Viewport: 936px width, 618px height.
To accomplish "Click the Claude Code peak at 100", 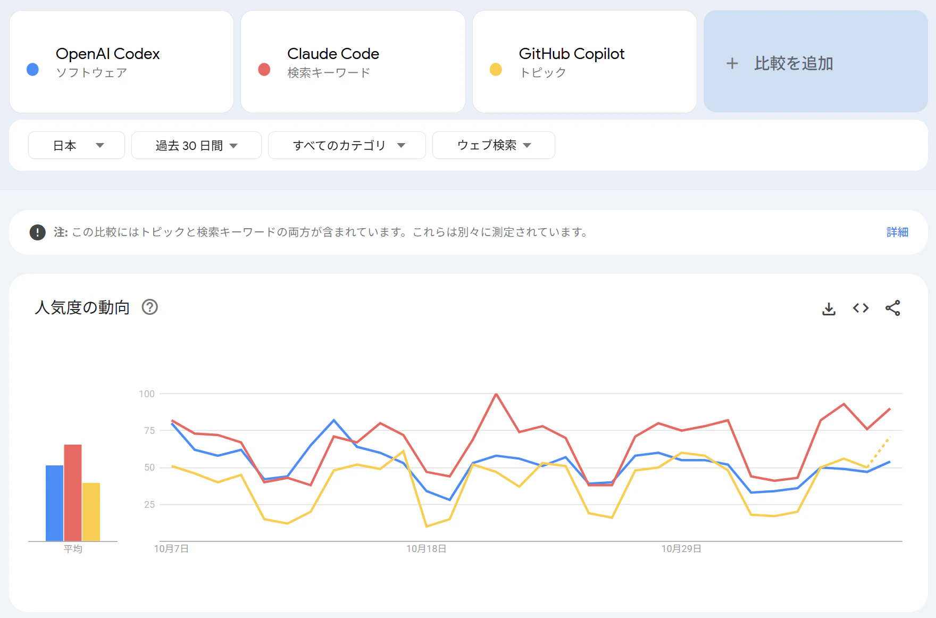I will 496,394.
